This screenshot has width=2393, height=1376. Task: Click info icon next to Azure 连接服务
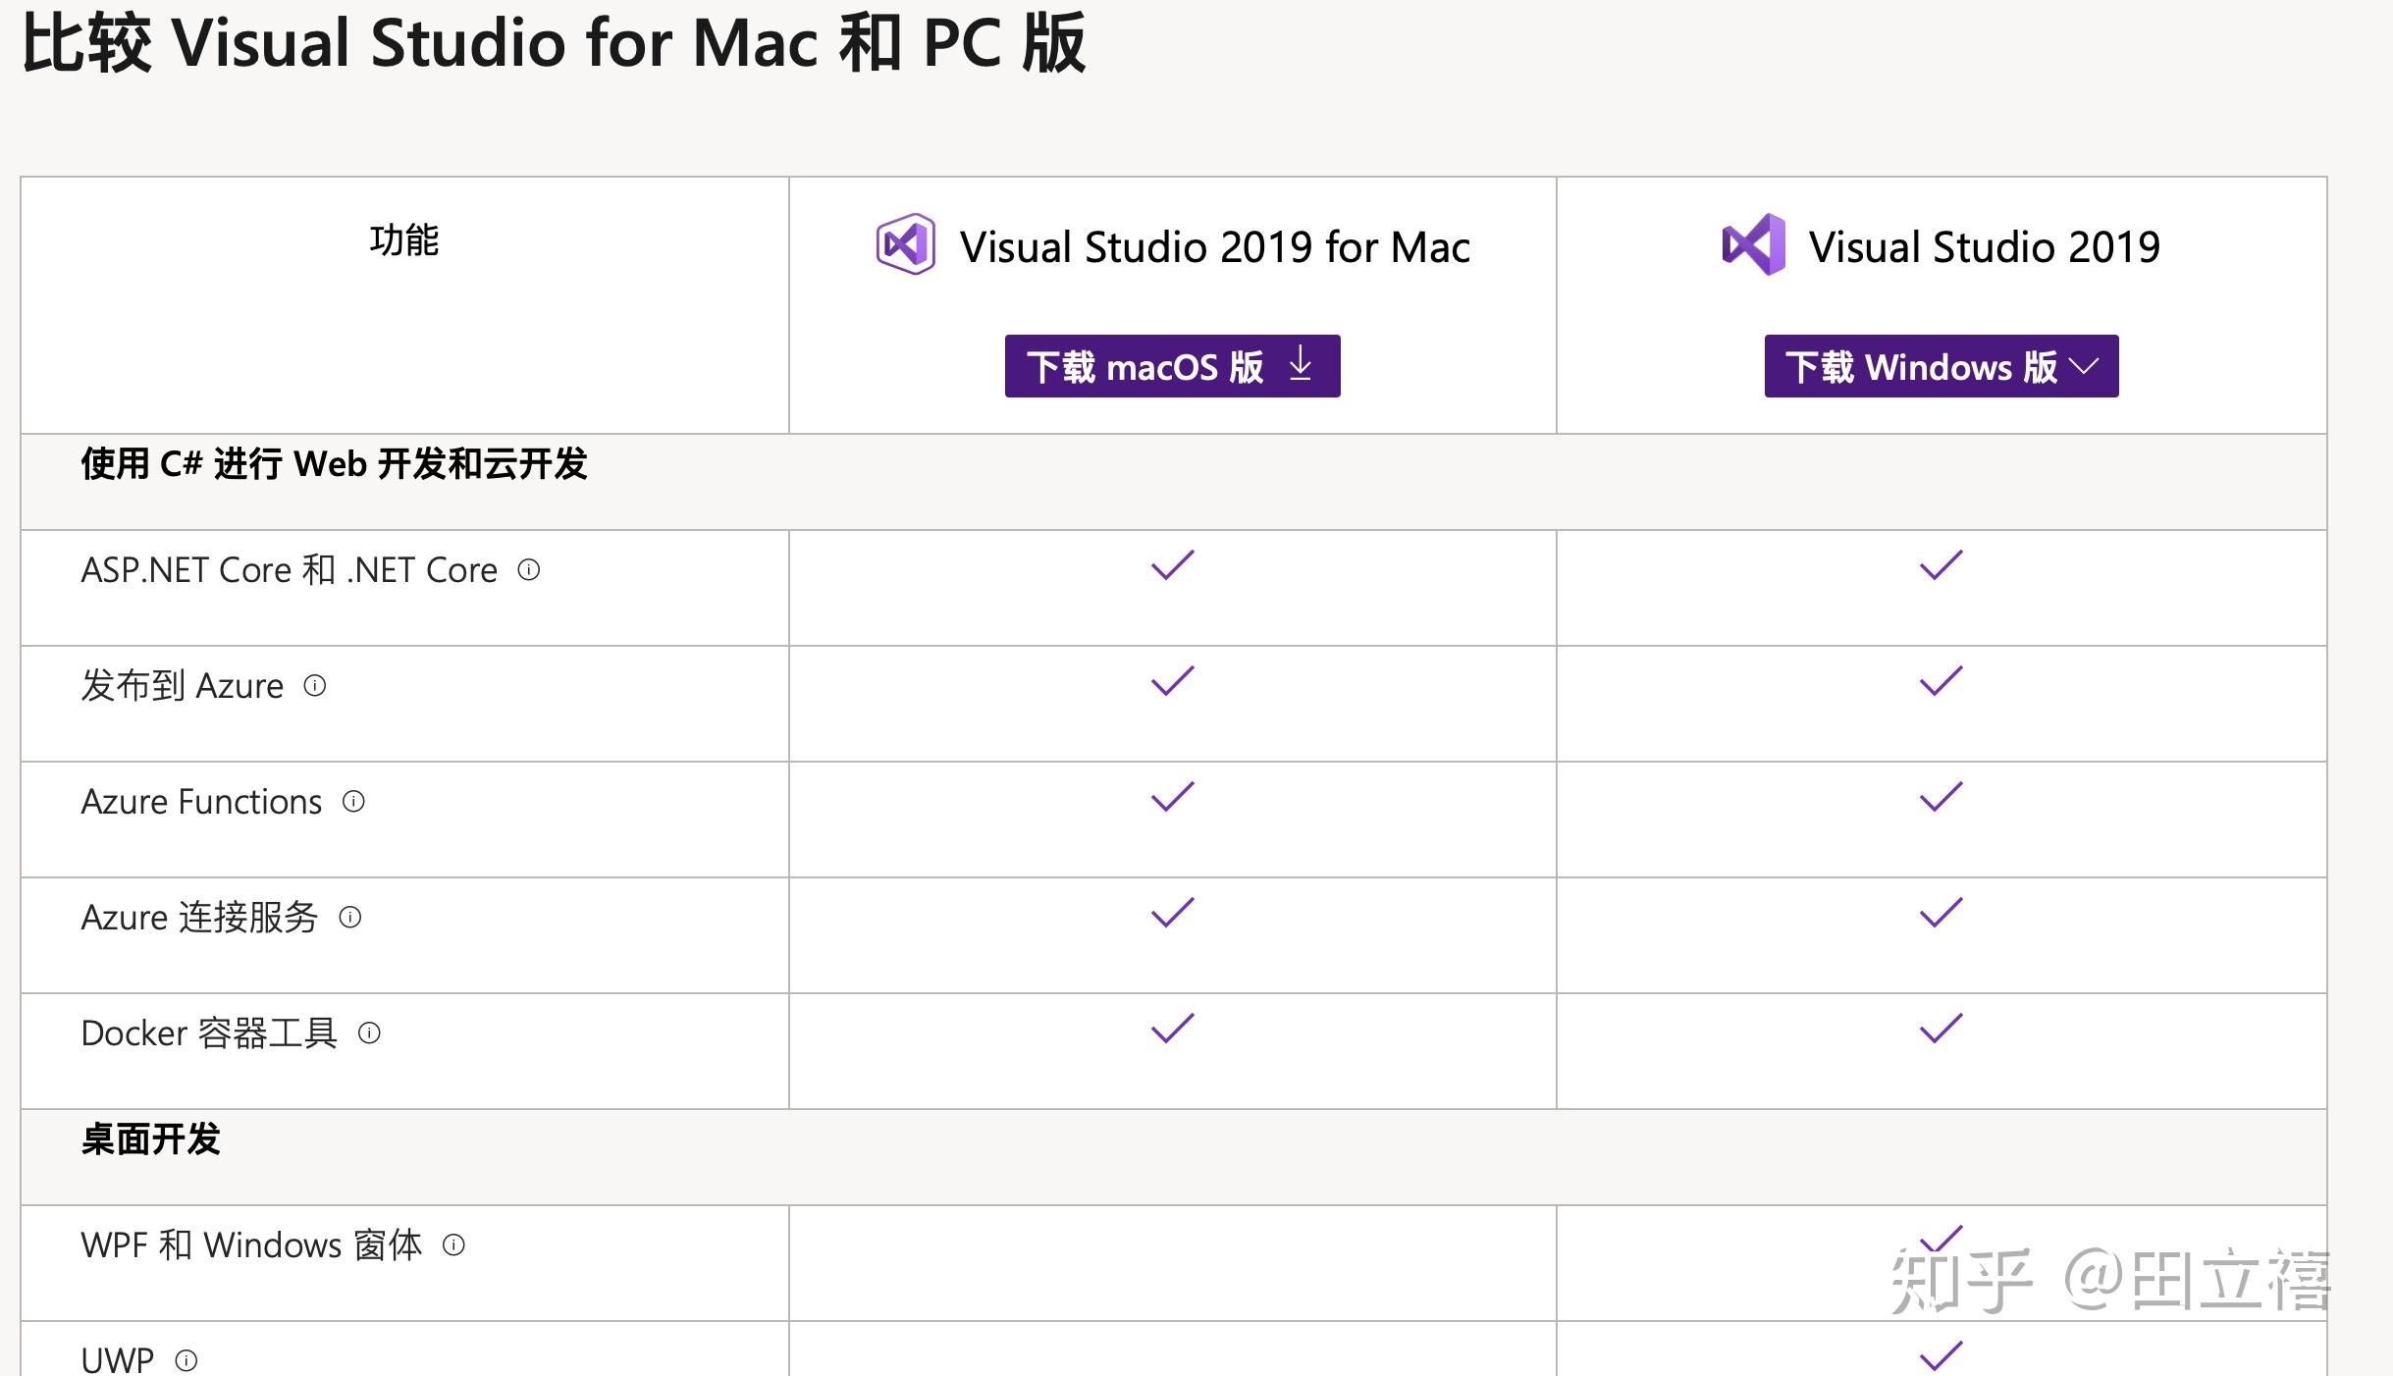tap(350, 918)
